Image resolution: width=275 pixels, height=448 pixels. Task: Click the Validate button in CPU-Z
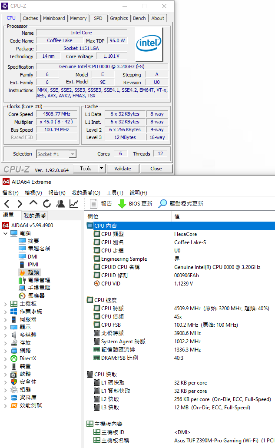coord(123,169)
